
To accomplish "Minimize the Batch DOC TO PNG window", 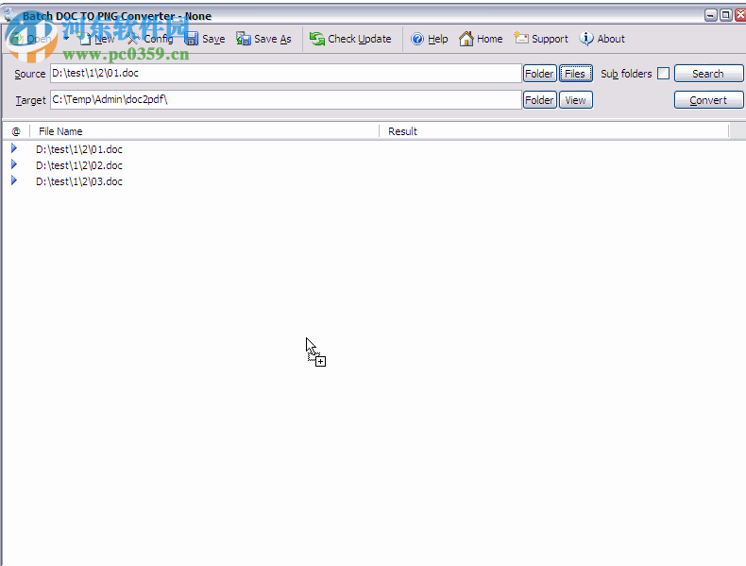I will click(711, 15).
